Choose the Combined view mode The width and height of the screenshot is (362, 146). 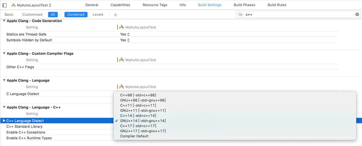point(76,15)
